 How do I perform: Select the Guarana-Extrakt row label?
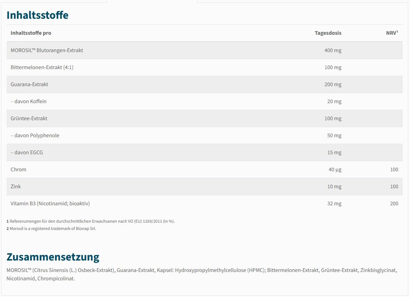(29, 84)
